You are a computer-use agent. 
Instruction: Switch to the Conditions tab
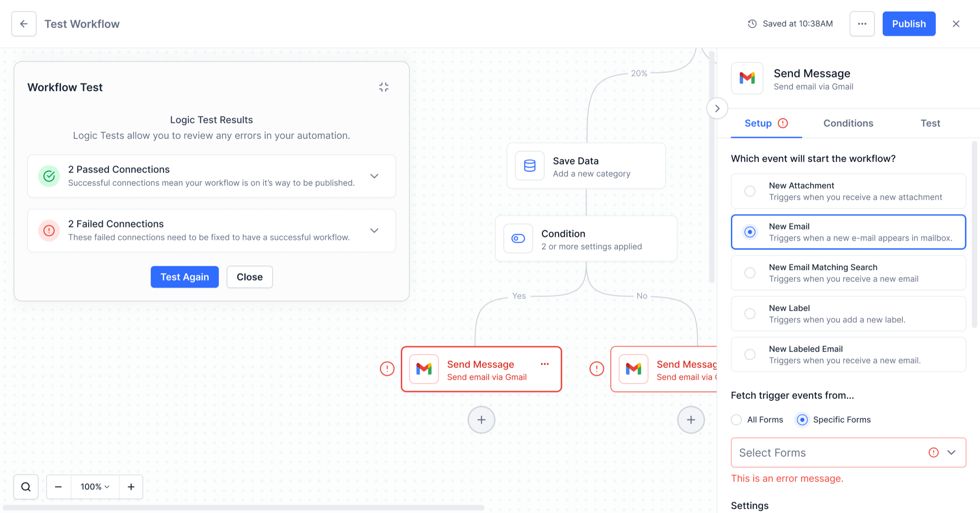[x=848, y=123]
